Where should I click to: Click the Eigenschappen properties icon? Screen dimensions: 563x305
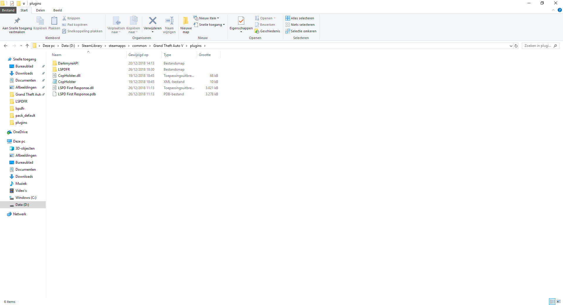point(241,21)
